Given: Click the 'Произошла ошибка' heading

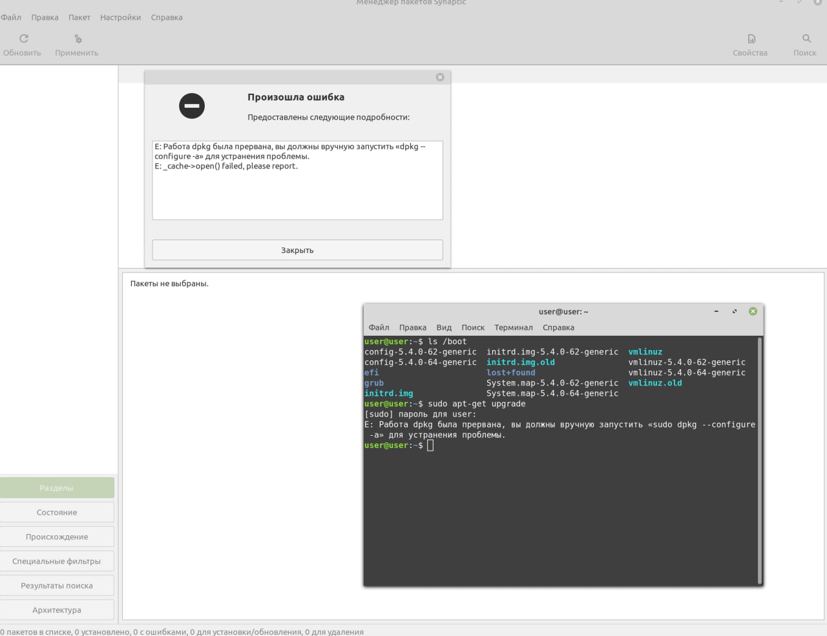Looking at the screenshot, I should [x=296, y=97].
